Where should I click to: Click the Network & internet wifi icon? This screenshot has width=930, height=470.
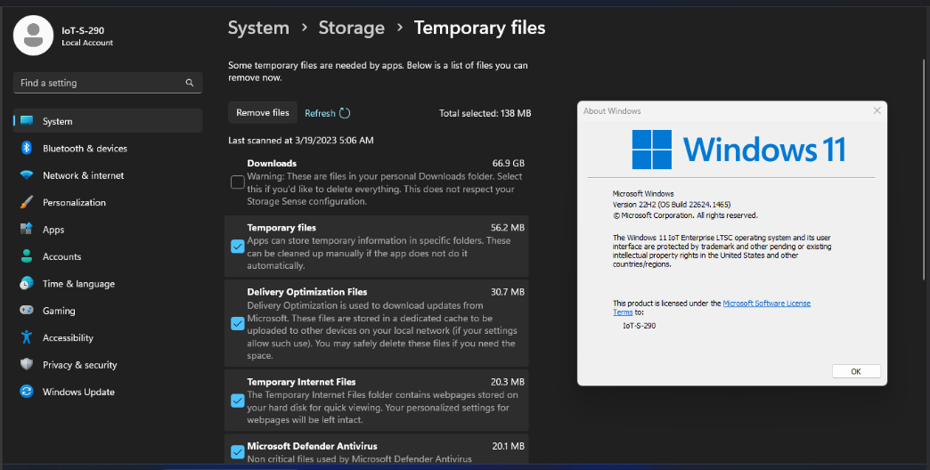27,175
